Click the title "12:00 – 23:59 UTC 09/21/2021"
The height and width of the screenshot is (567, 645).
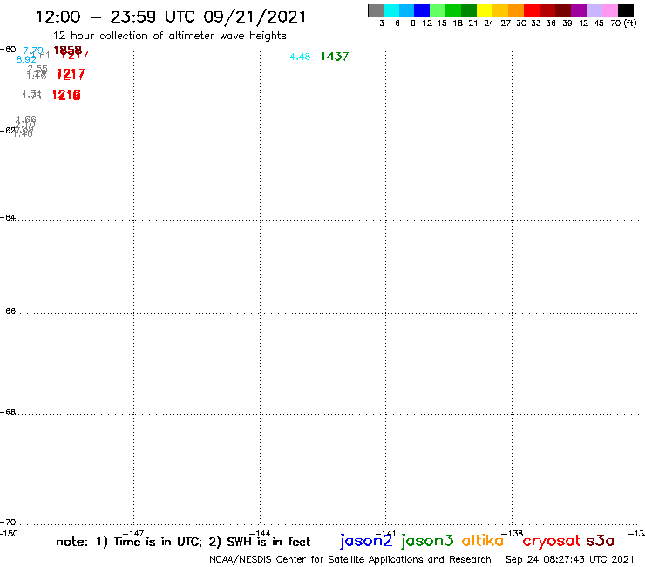(x=171, y=17)
